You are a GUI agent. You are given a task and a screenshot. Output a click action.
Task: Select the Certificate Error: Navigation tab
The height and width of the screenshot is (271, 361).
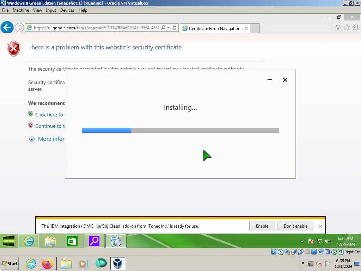coord(215,28)
